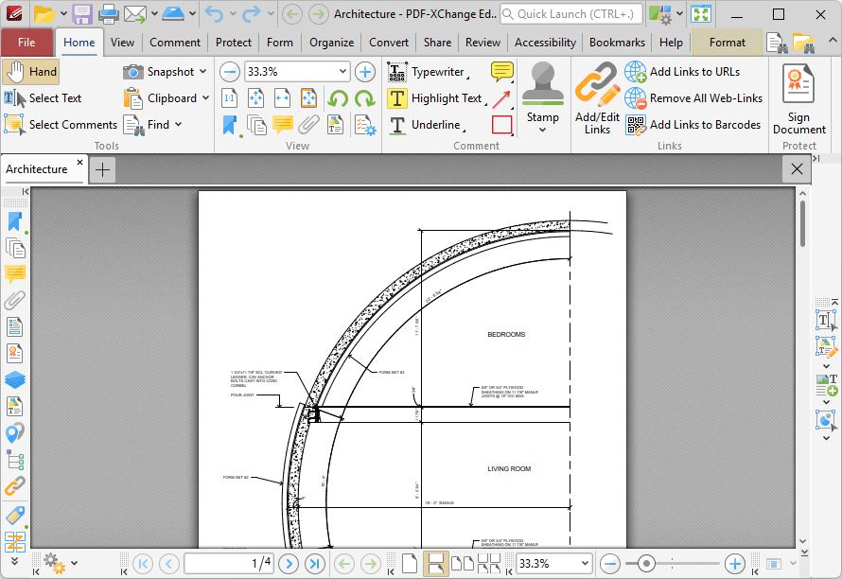Expand the Snapshot dropdown arrow
This screenshot has width=842, height=579.
pyautogui.click(x=203, y=72)
